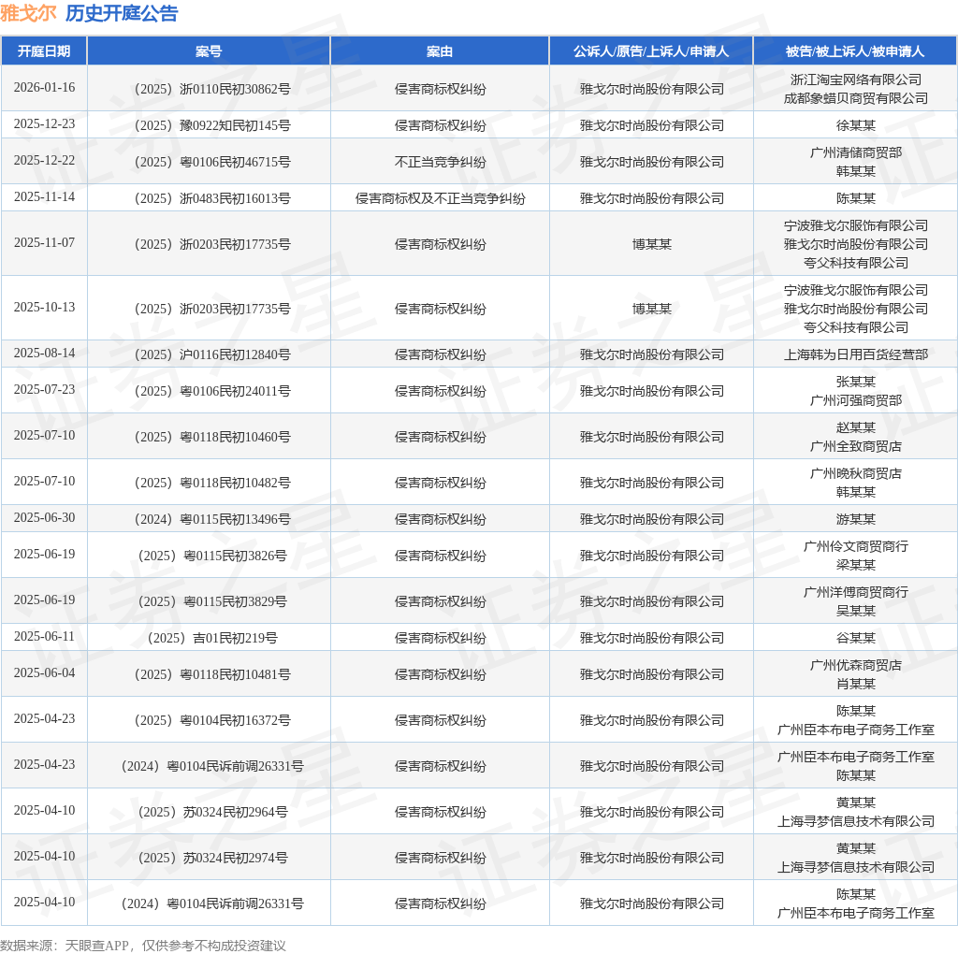Click defendant 谷某某
The image size is (958, 954).
pos(855,639)
